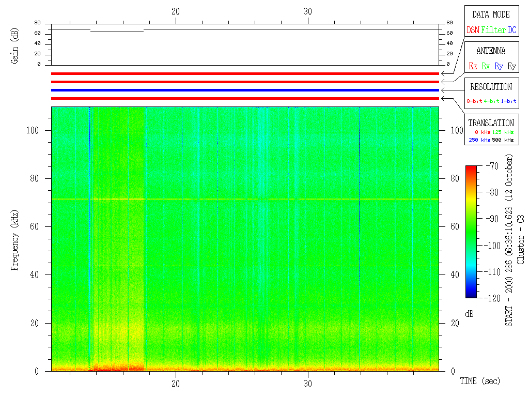Select the 1-bit resolution label
The width and height of the screenshot is (529, 397).
pos(509,101)
